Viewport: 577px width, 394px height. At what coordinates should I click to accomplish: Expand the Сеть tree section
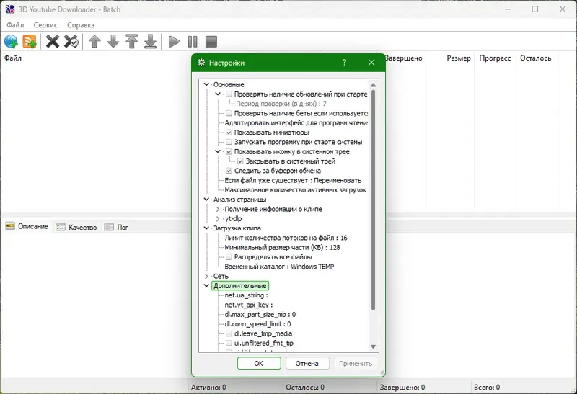click(x=206, y=276)
